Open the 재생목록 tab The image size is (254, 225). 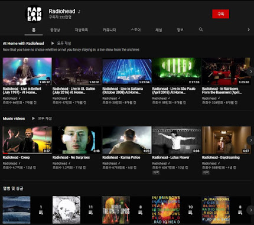81,30
